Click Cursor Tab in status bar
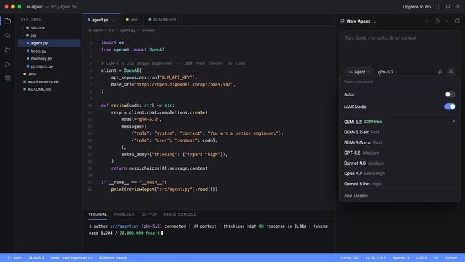The width and height of the screenshot is (465, 262). click(x=349, y=258)
